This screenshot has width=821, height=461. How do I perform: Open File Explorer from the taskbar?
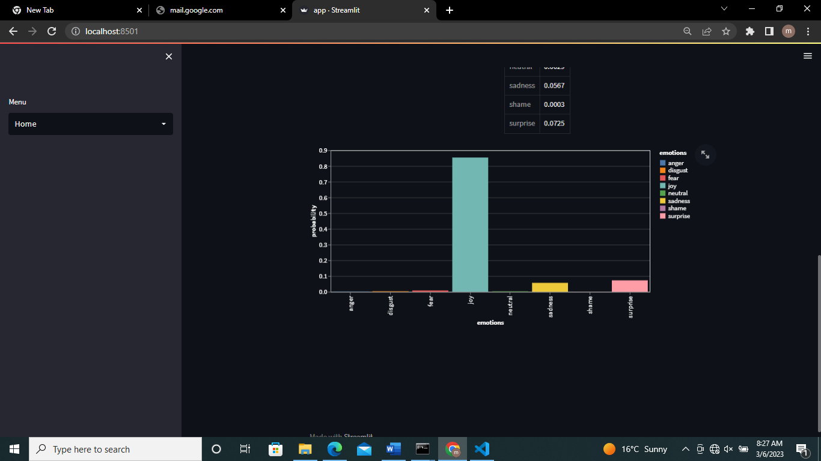click(305, 449)
